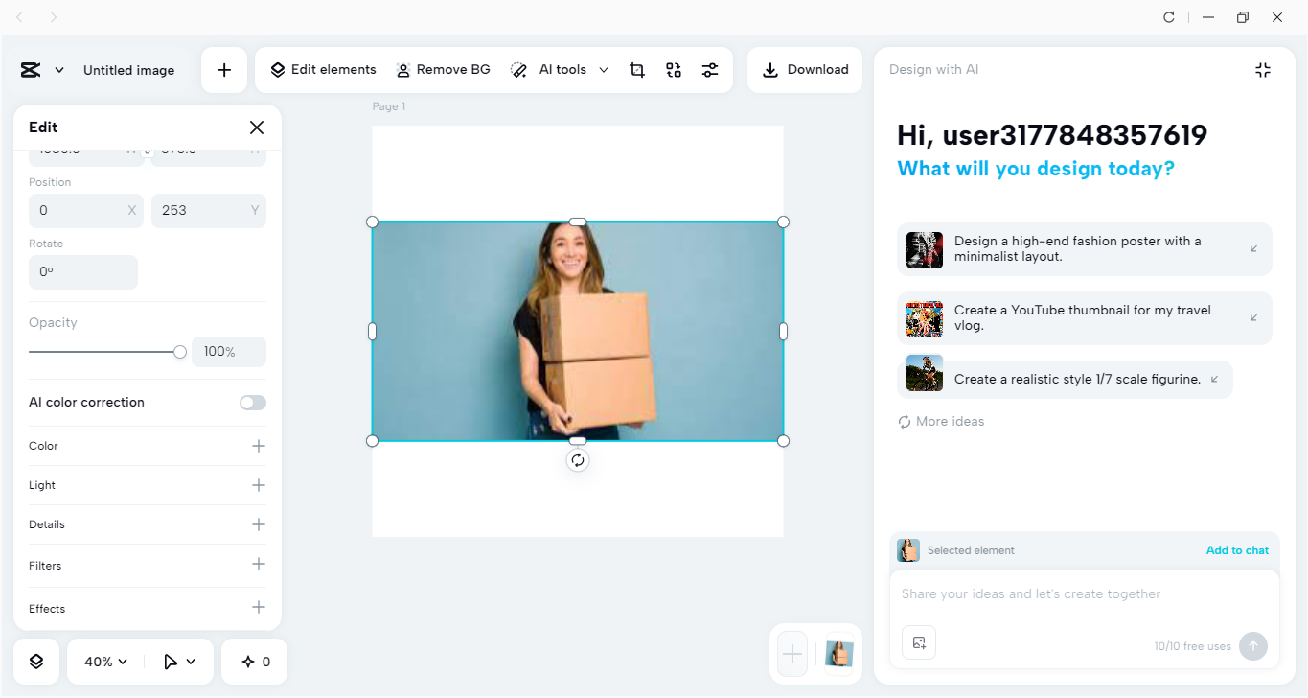Click the back navigation arrow
1308x698 pixels.
pos(20,17)
